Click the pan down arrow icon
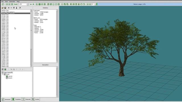 [79, 4]
